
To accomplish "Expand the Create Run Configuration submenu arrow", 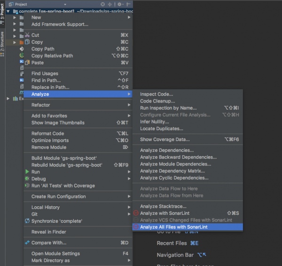I will pyautogui.click(x=129, y=196).
